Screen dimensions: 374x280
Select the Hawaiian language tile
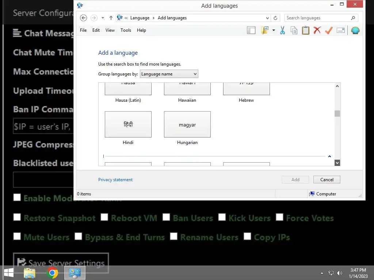(187, 92)
